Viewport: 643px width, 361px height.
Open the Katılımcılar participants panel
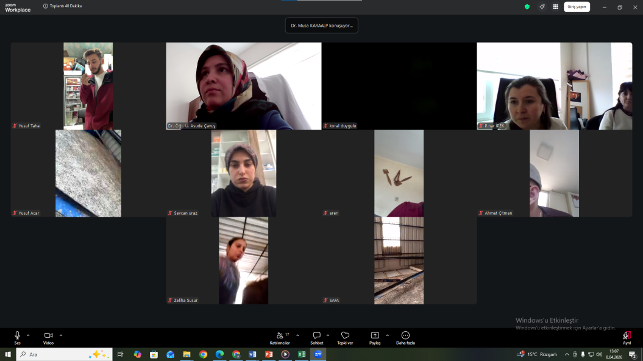(x=279, y=335)
